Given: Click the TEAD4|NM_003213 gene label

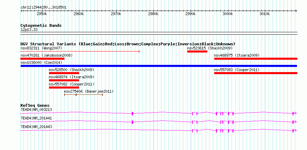Looking at the screenshot, I should (x=37, y=109).
